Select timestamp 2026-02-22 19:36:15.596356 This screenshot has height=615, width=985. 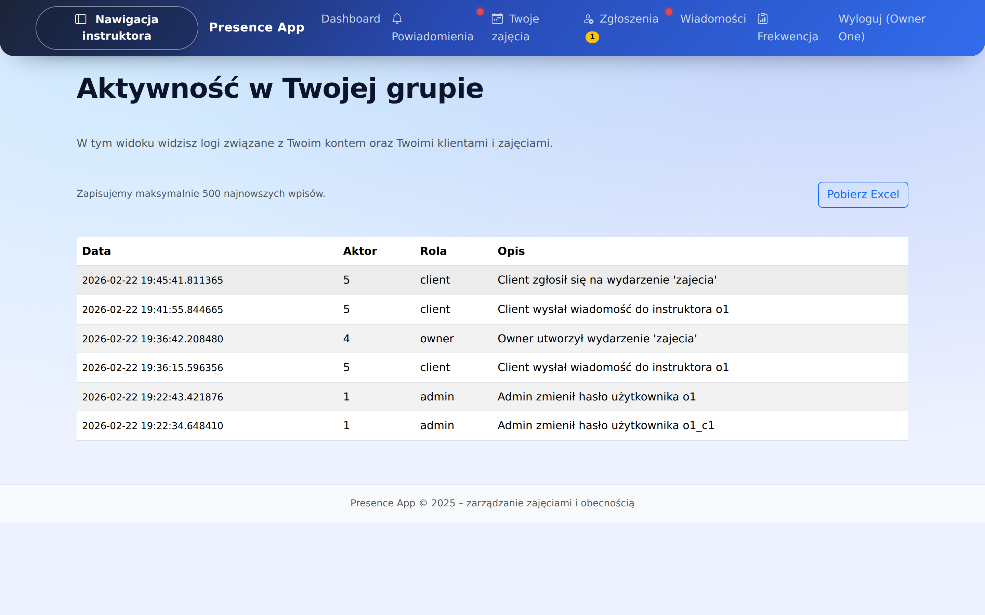pyautogui.click(x=153, y=368)
